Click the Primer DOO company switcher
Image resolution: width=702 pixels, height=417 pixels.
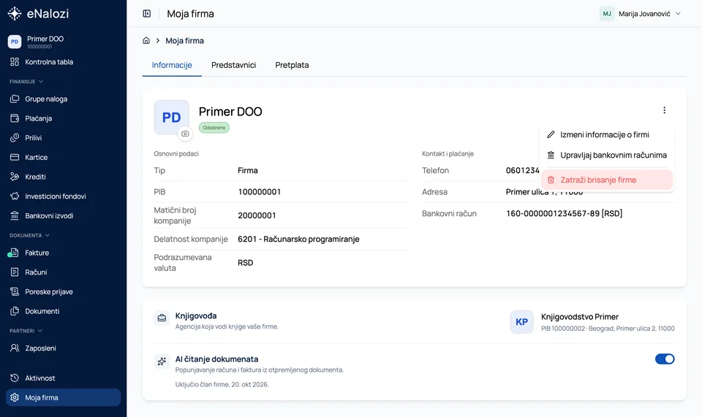coord(63,42)
